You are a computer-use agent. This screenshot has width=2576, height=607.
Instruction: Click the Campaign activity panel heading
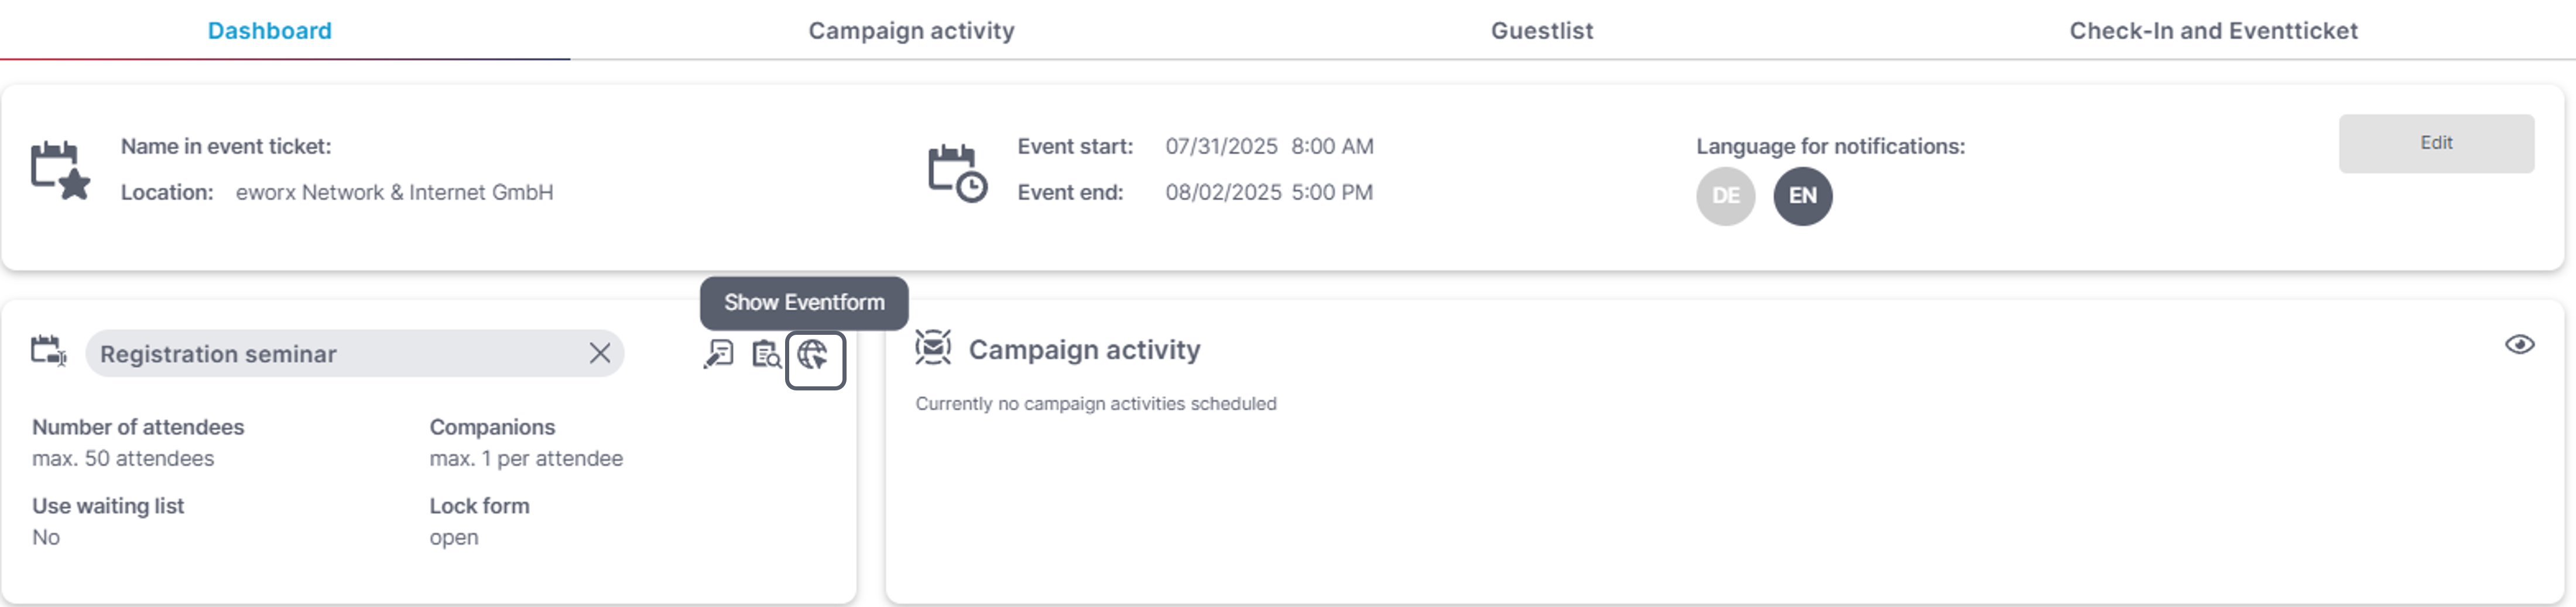(1084, 350)
